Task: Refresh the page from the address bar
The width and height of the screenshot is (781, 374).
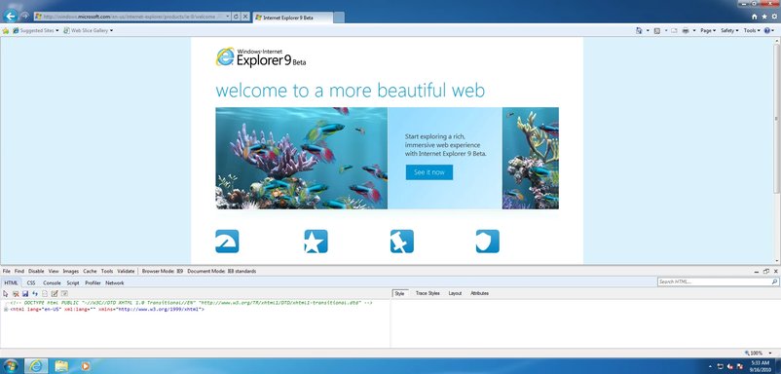Action: [x=236, y=17]
